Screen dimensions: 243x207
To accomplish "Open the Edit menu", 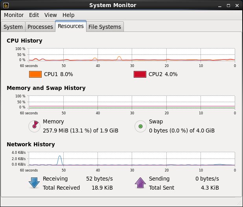I will click(x=34, y=15).
